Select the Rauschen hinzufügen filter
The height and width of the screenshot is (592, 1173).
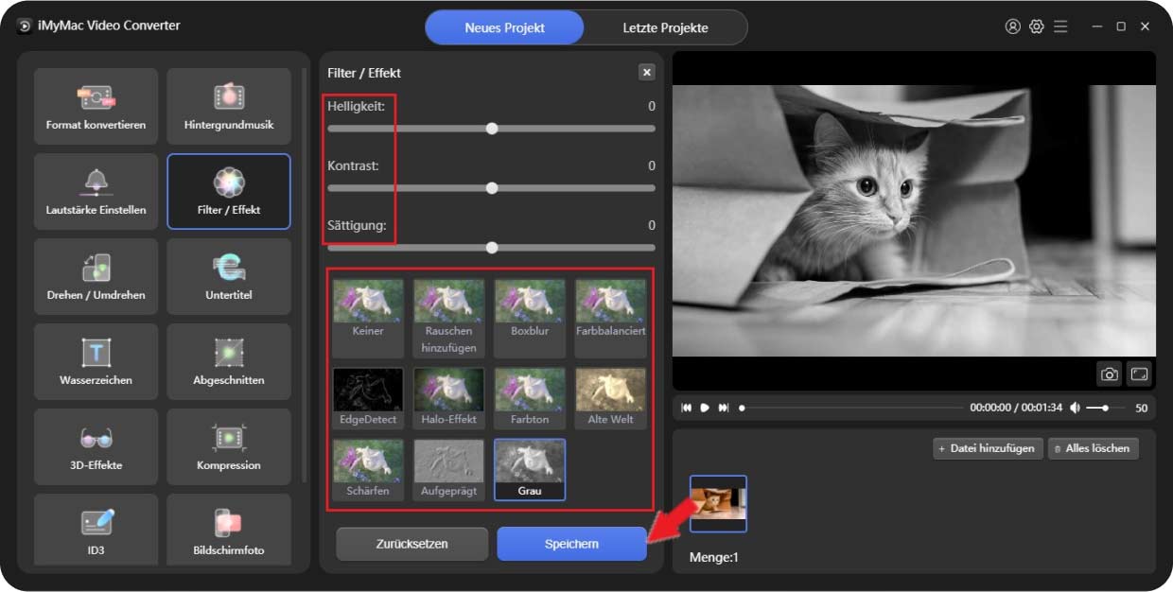449,318
